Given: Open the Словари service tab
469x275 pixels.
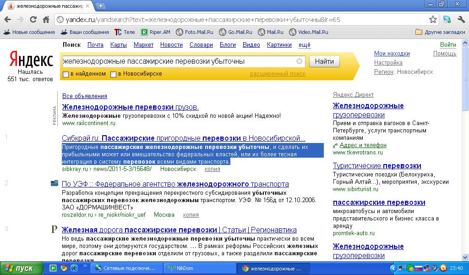Looking at the screenshot, I should pyautogui.click(x=202, y=45).
